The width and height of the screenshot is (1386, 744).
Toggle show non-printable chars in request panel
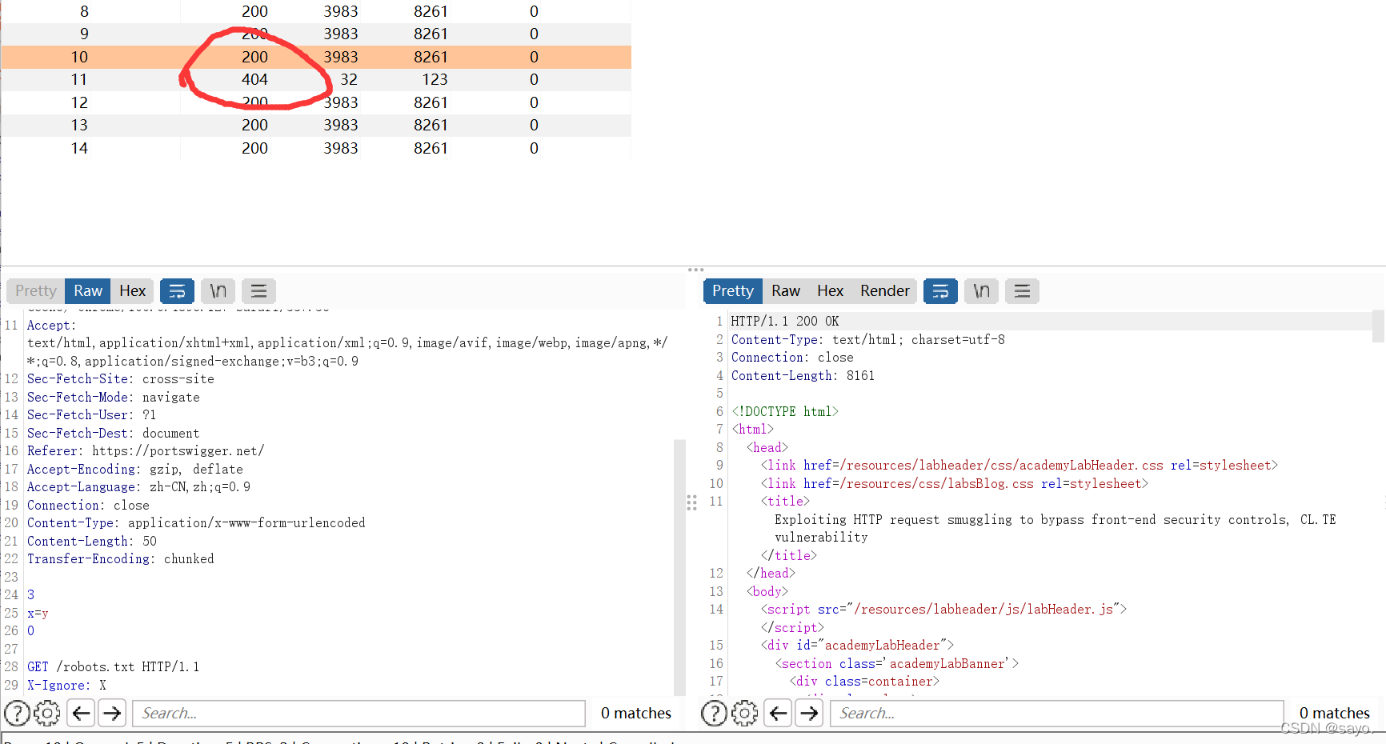coord(218,291)
